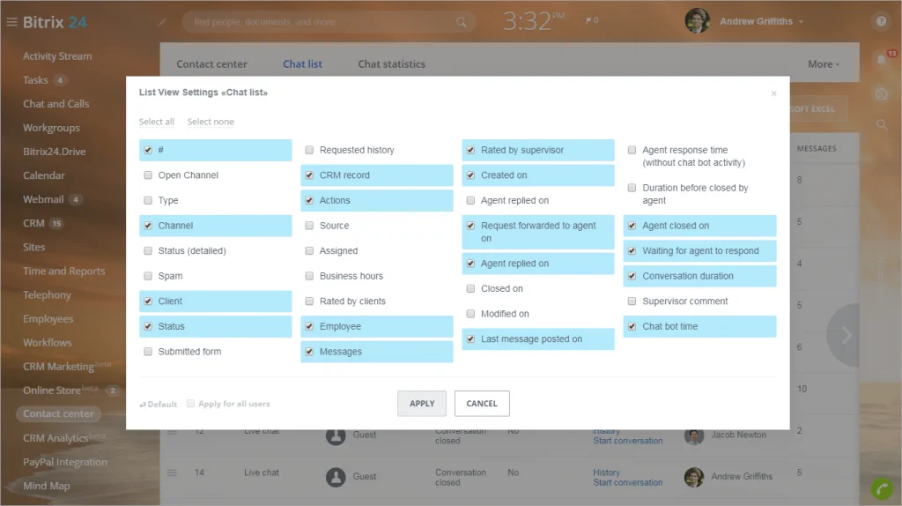902x506 pixels.
Task: Uncheck Last message posted on checkbox
Action: (470, 339)
